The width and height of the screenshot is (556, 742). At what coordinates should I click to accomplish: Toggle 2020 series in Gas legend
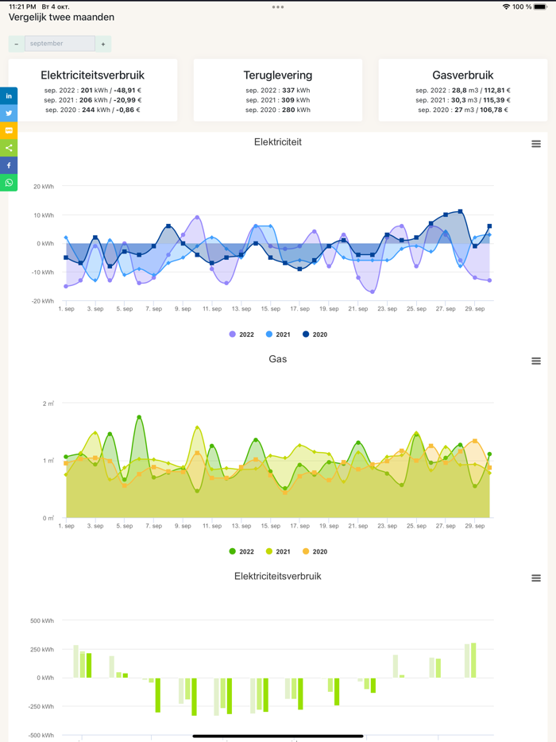click(315, 551)
